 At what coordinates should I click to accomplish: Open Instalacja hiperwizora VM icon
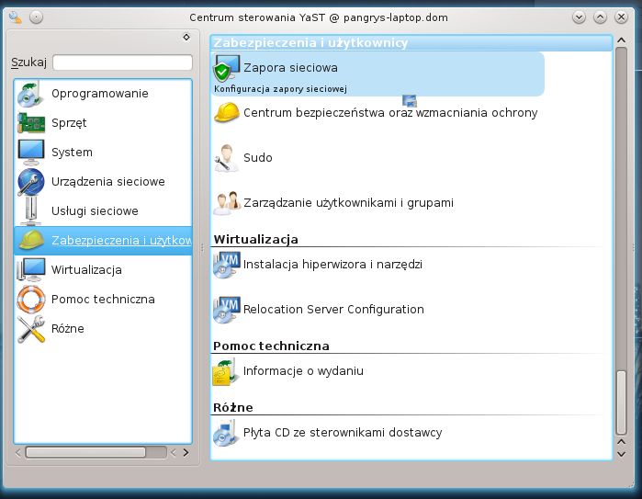[227, 265]
